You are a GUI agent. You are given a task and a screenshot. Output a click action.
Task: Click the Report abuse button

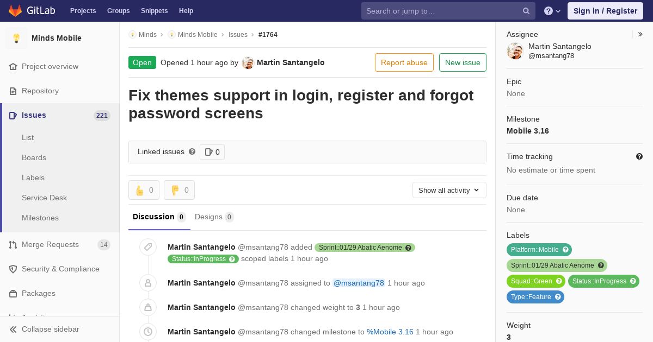[404, 62]
